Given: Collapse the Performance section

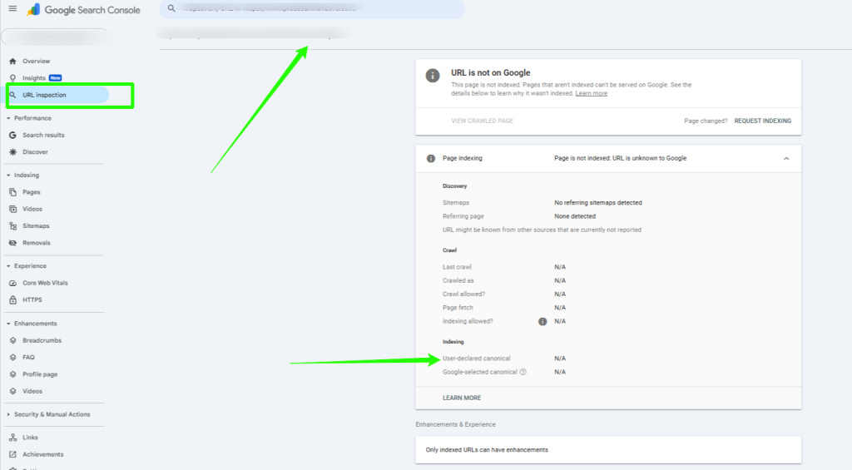Looking at the screenshot, I should point(8,118).
